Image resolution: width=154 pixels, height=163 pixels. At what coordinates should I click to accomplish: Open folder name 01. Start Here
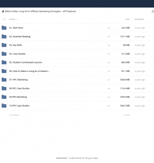[x=16, y=28]
